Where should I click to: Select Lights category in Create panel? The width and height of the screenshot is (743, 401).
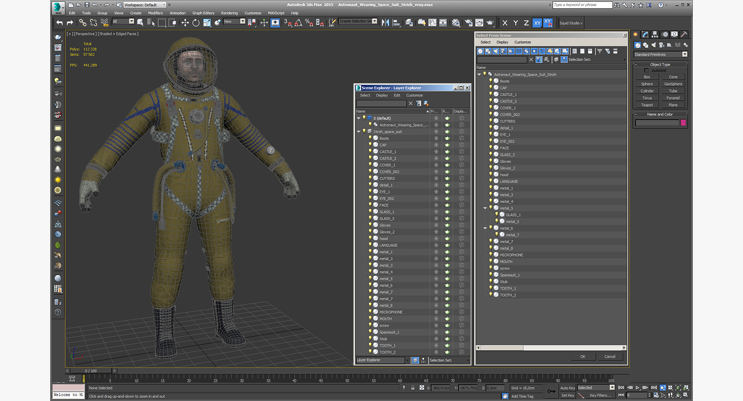click(654, 45)
